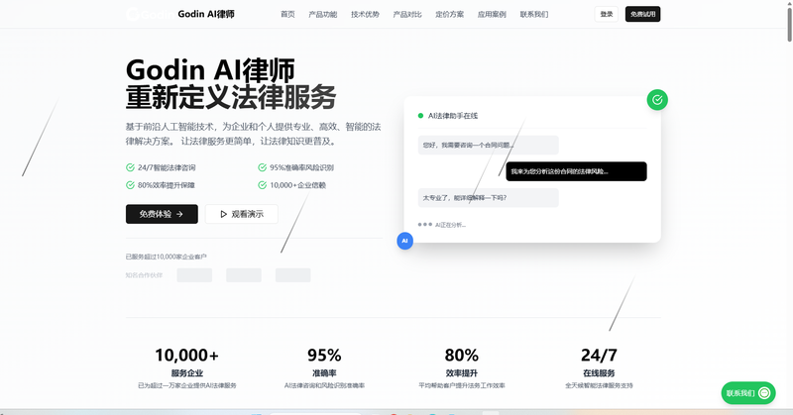Open the 定价方案 nav item
Viewport: 793px width, 415px height.
(x=450, y=14)
